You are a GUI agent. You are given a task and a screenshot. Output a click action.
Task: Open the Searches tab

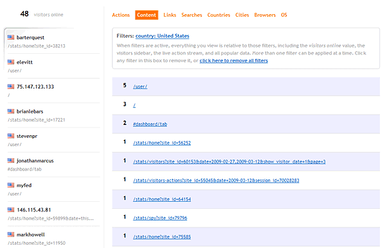(192, 15)
